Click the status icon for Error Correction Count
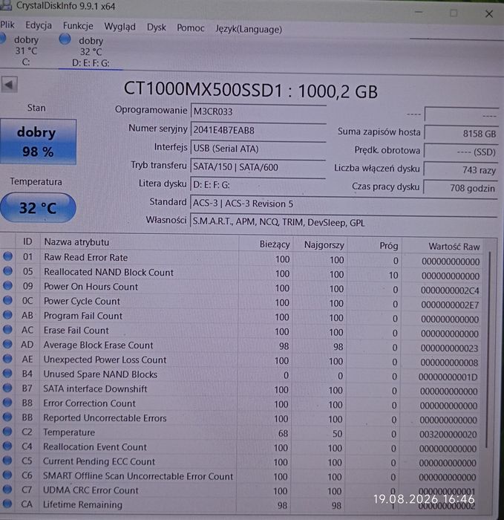Screen dimensions: 504x520 tap(7, 403)
